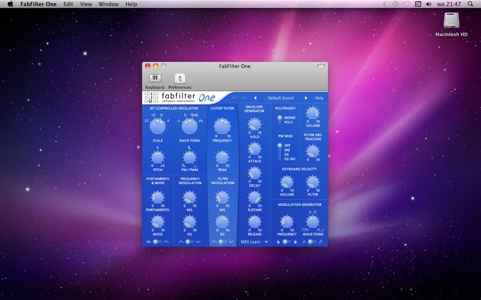This screenshot has width=481, height=300.
Task: Click the envelope Attack knob
Action: click(x=254, y=149)
